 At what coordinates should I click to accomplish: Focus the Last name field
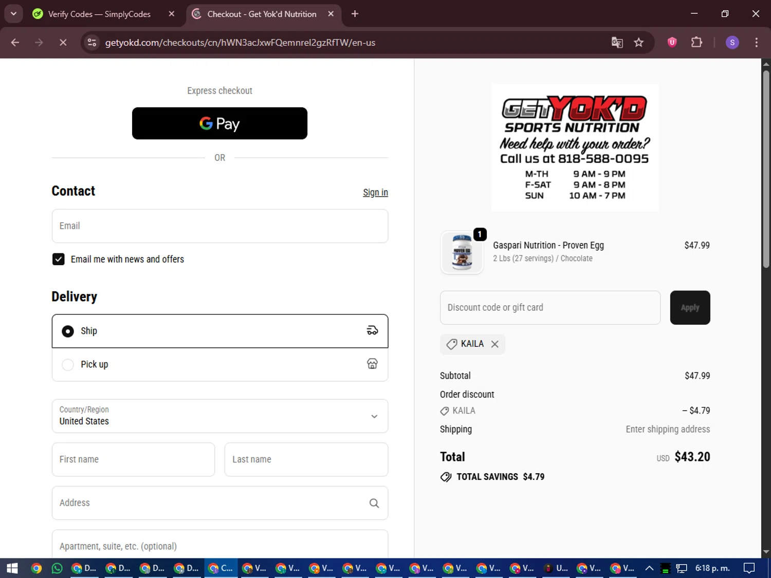pyautogui.click(x=306, y=459)
